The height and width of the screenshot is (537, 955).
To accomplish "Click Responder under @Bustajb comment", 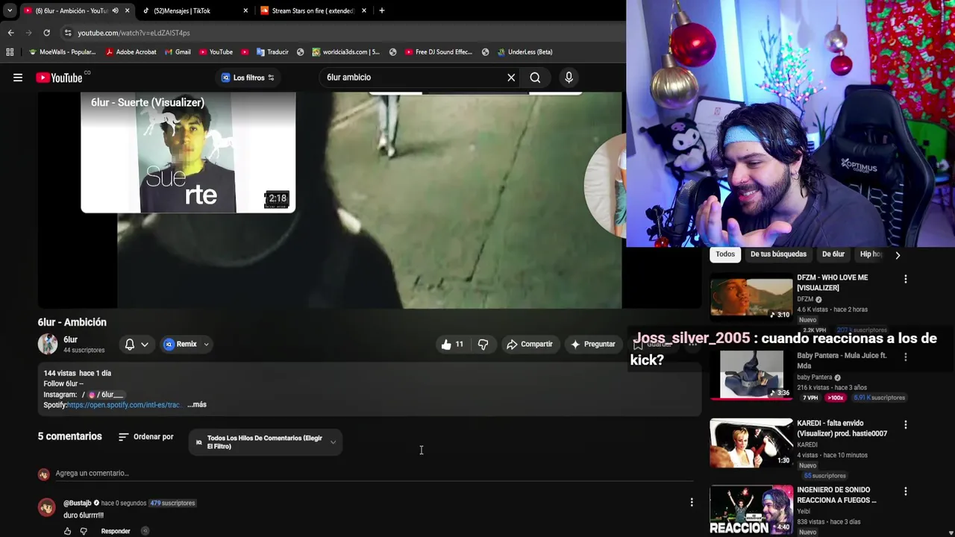I will pos(116,531).
